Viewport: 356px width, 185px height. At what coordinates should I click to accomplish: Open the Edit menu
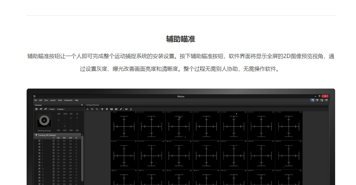pos(41,100)
